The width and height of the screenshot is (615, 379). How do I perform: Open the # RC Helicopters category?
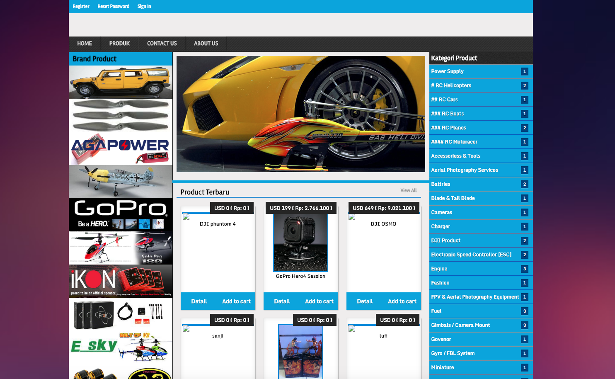451,85
